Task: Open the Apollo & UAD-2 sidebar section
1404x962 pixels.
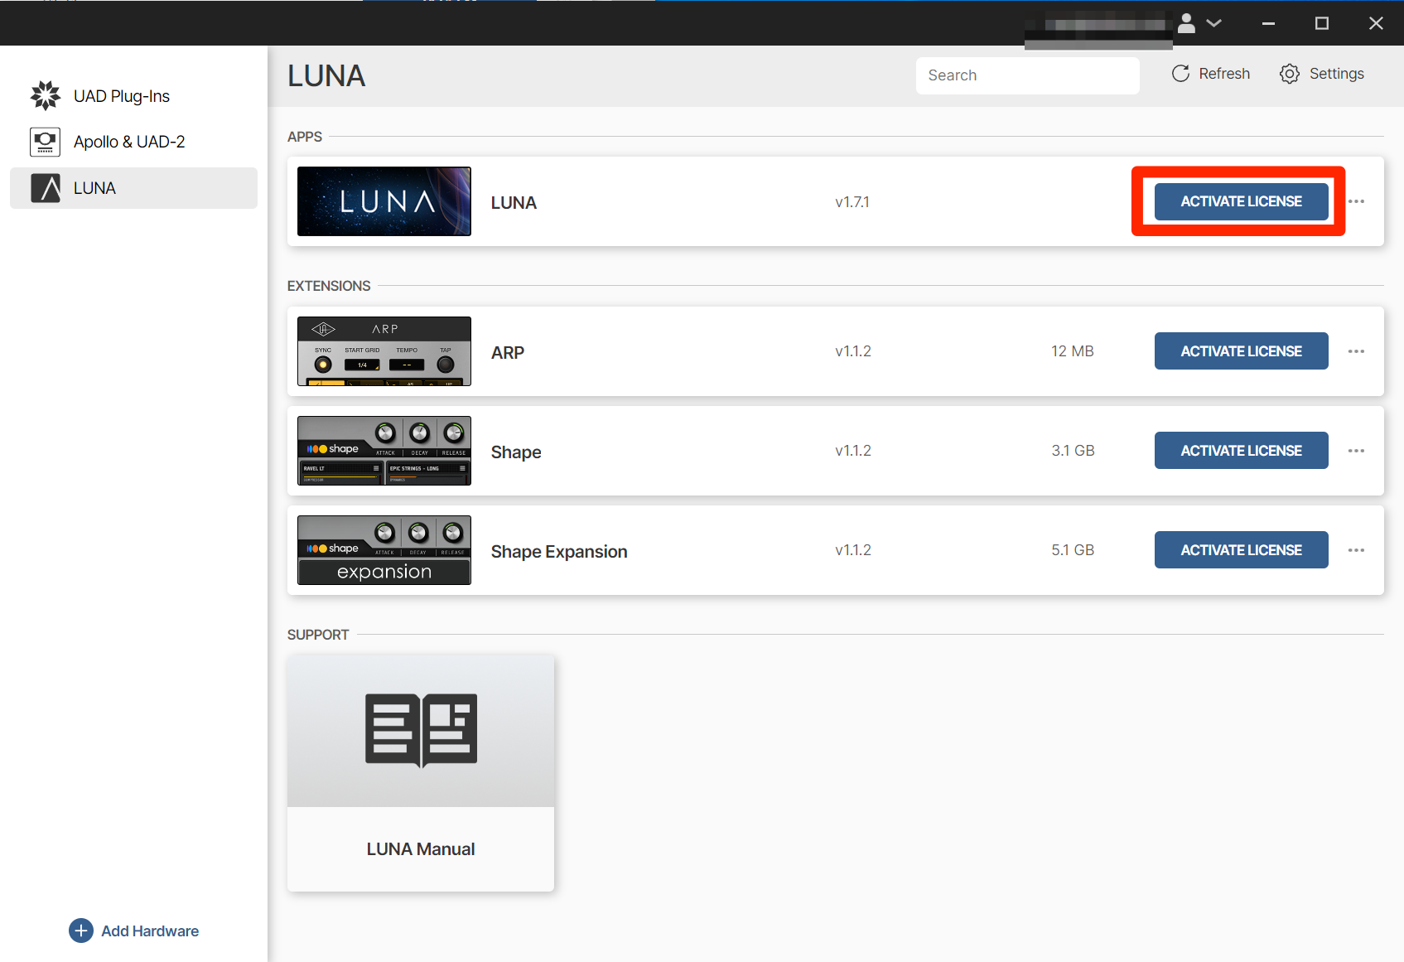Action: click(133, 142)
